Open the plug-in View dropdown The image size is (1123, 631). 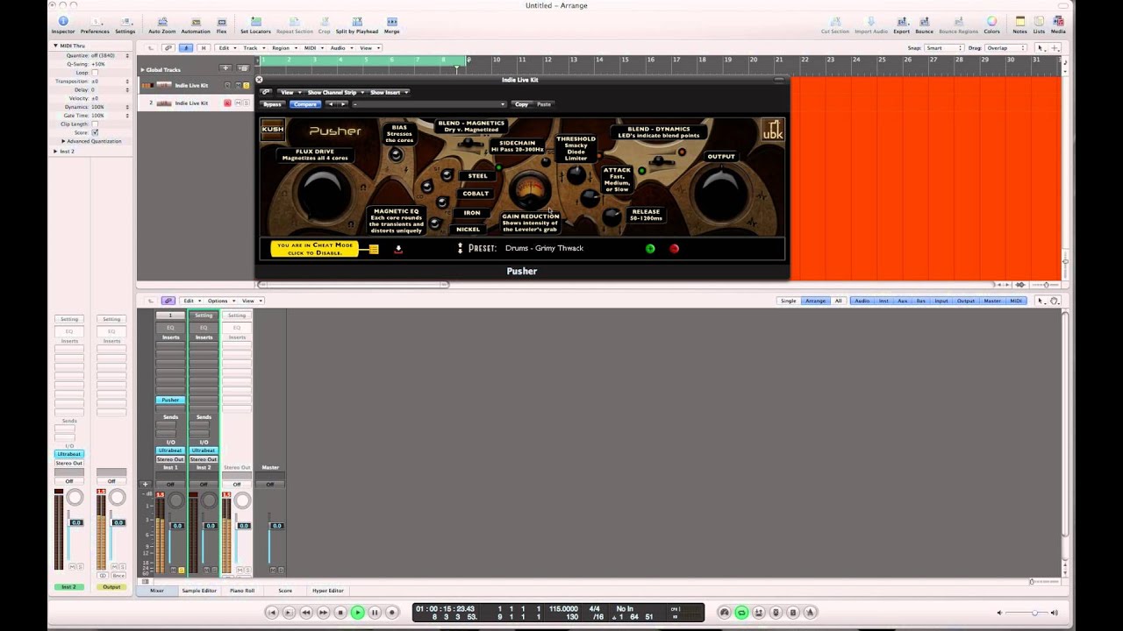(290, 92)
